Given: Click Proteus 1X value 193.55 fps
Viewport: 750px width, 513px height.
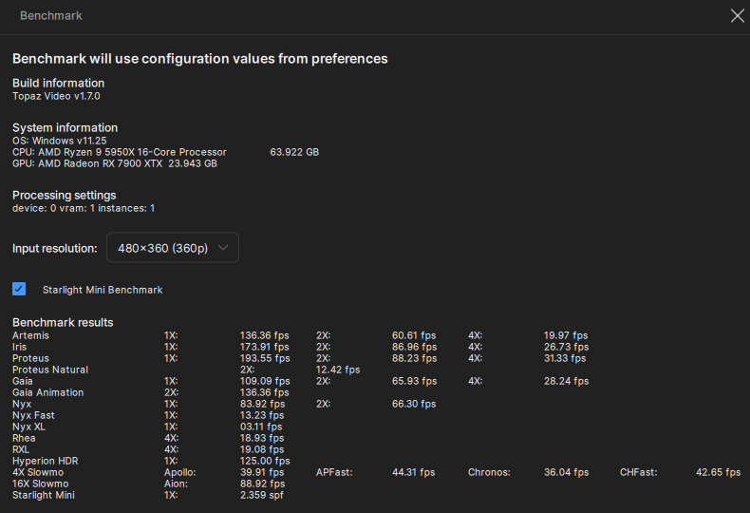Looking at the screenshot, I should pos(265,358).
